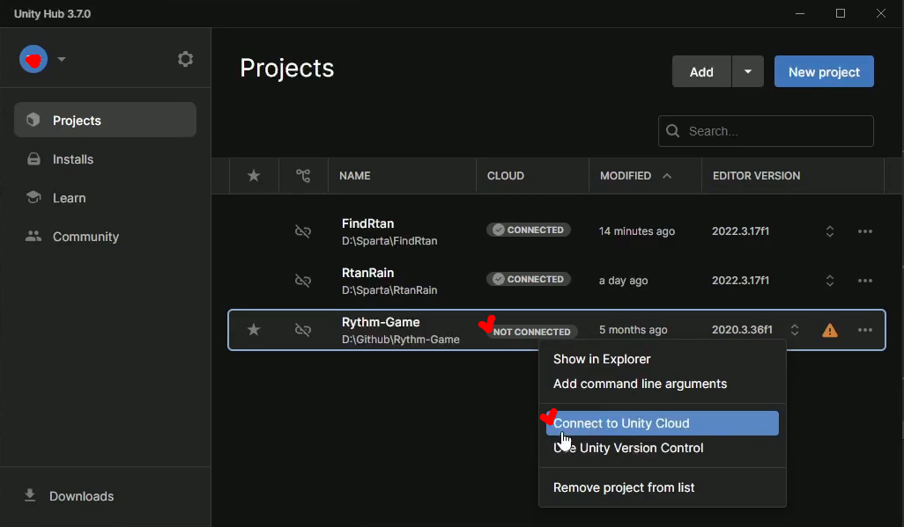Create a New project

(x=824, y=71)
